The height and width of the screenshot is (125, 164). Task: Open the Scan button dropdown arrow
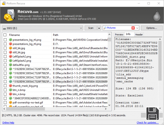point(99,28)
